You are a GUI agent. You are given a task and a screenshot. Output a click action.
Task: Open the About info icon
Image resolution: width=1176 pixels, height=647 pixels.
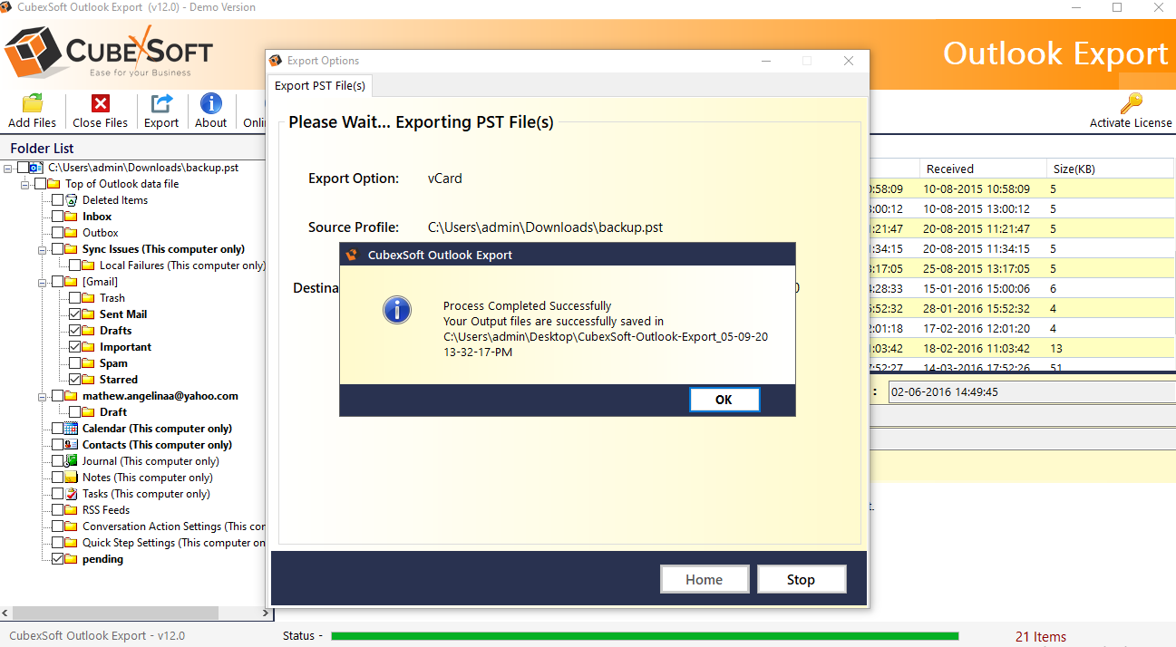coord(211,103)
